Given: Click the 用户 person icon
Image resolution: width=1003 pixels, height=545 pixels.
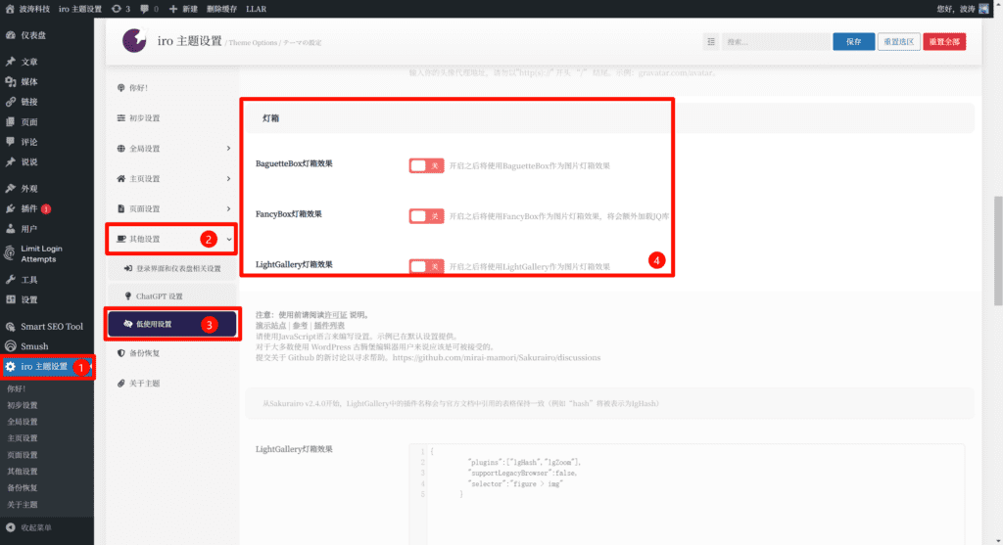Looking at the screenshot, I should [10, 229].
